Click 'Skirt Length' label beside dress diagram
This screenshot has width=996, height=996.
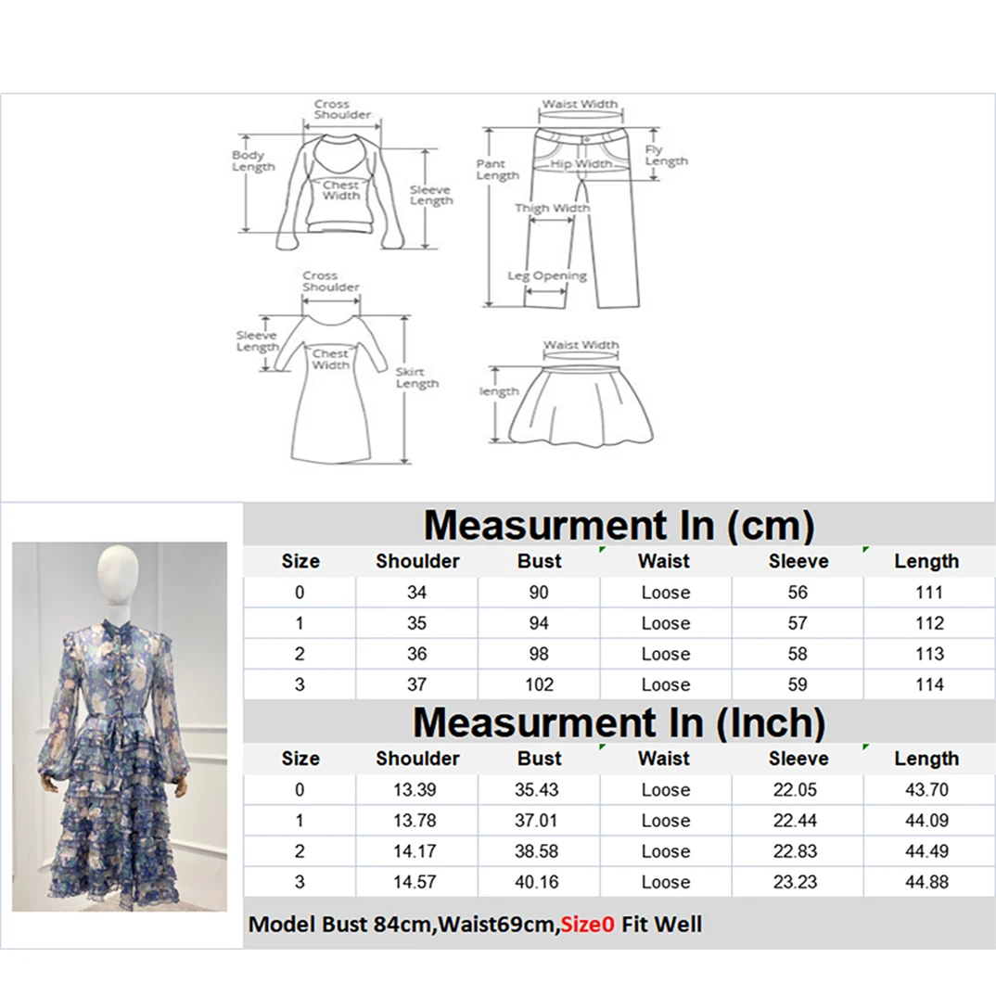point(416,377)
